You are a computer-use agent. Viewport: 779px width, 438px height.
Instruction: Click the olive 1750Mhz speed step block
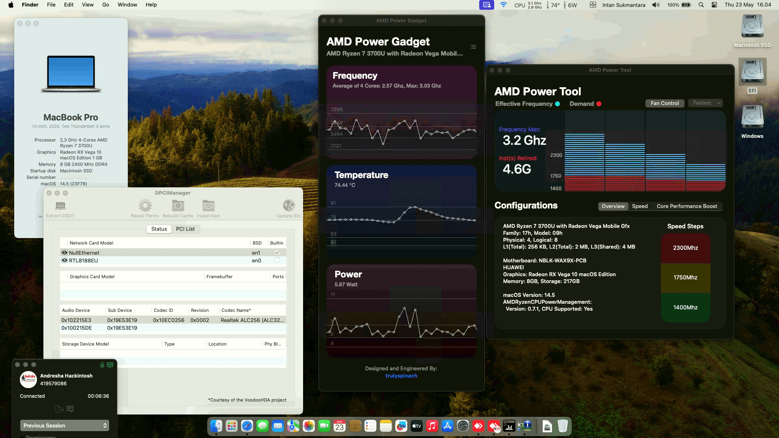(x=685, y=278)
